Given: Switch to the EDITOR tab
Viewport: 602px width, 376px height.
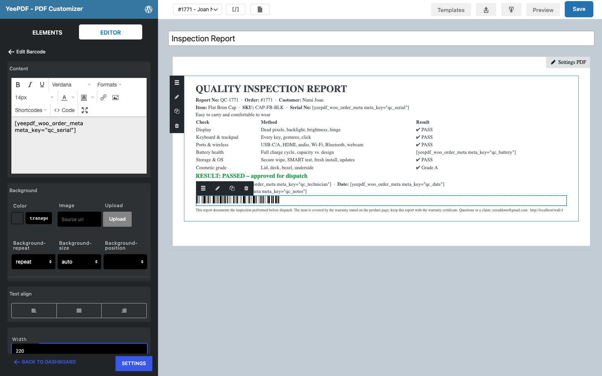Looking at the screenshot, I should 111,32.
